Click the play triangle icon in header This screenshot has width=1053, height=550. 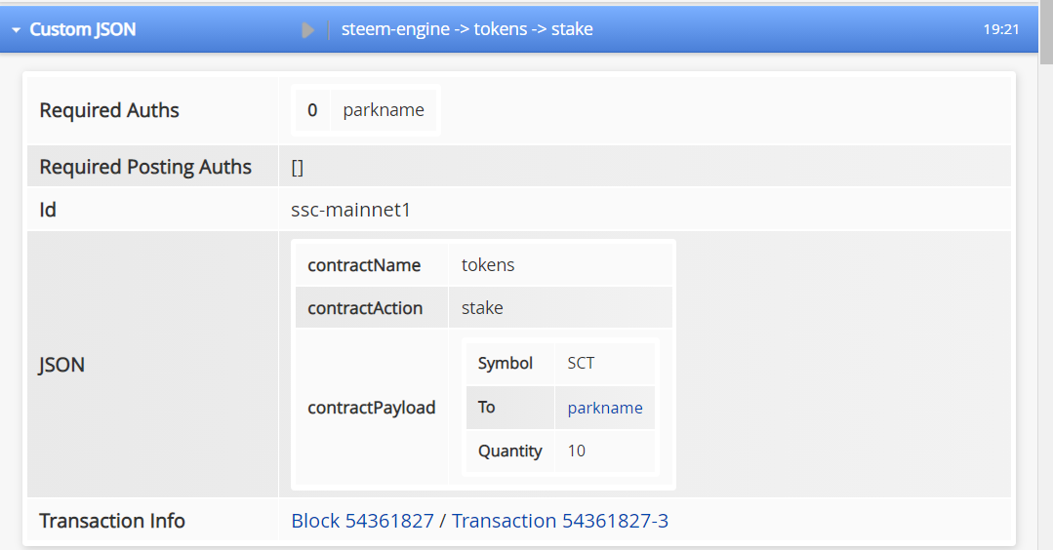(307, 30)
